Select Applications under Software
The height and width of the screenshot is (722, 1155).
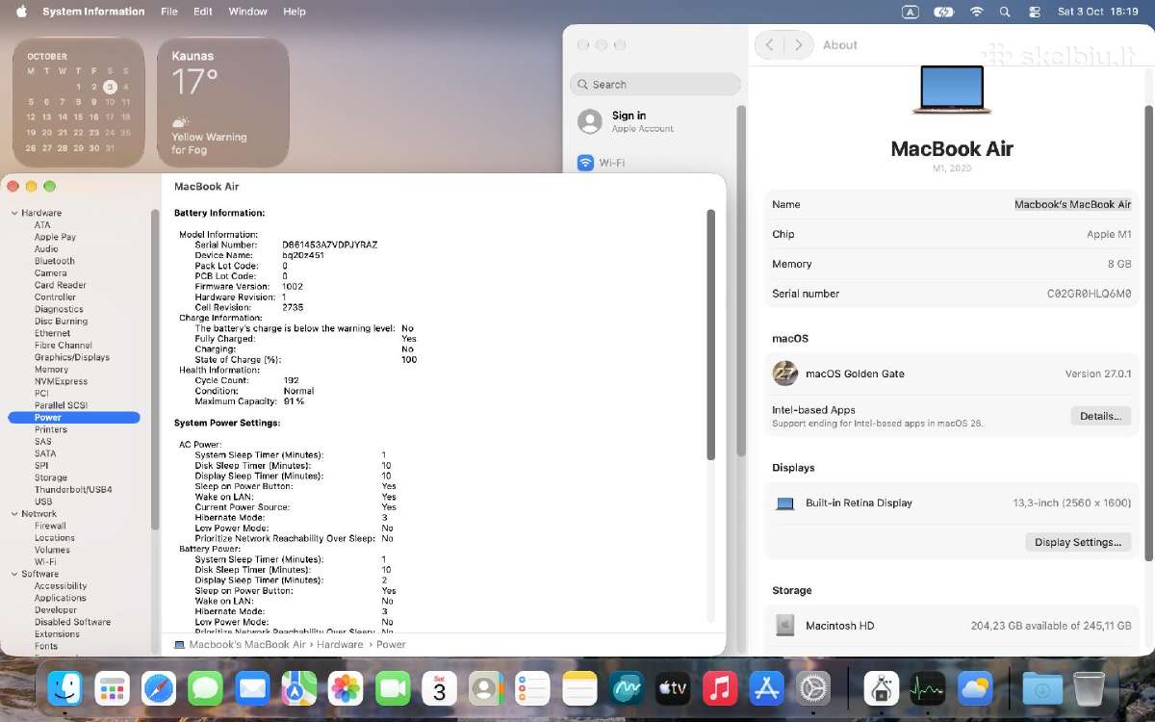[x=60, y=598]
